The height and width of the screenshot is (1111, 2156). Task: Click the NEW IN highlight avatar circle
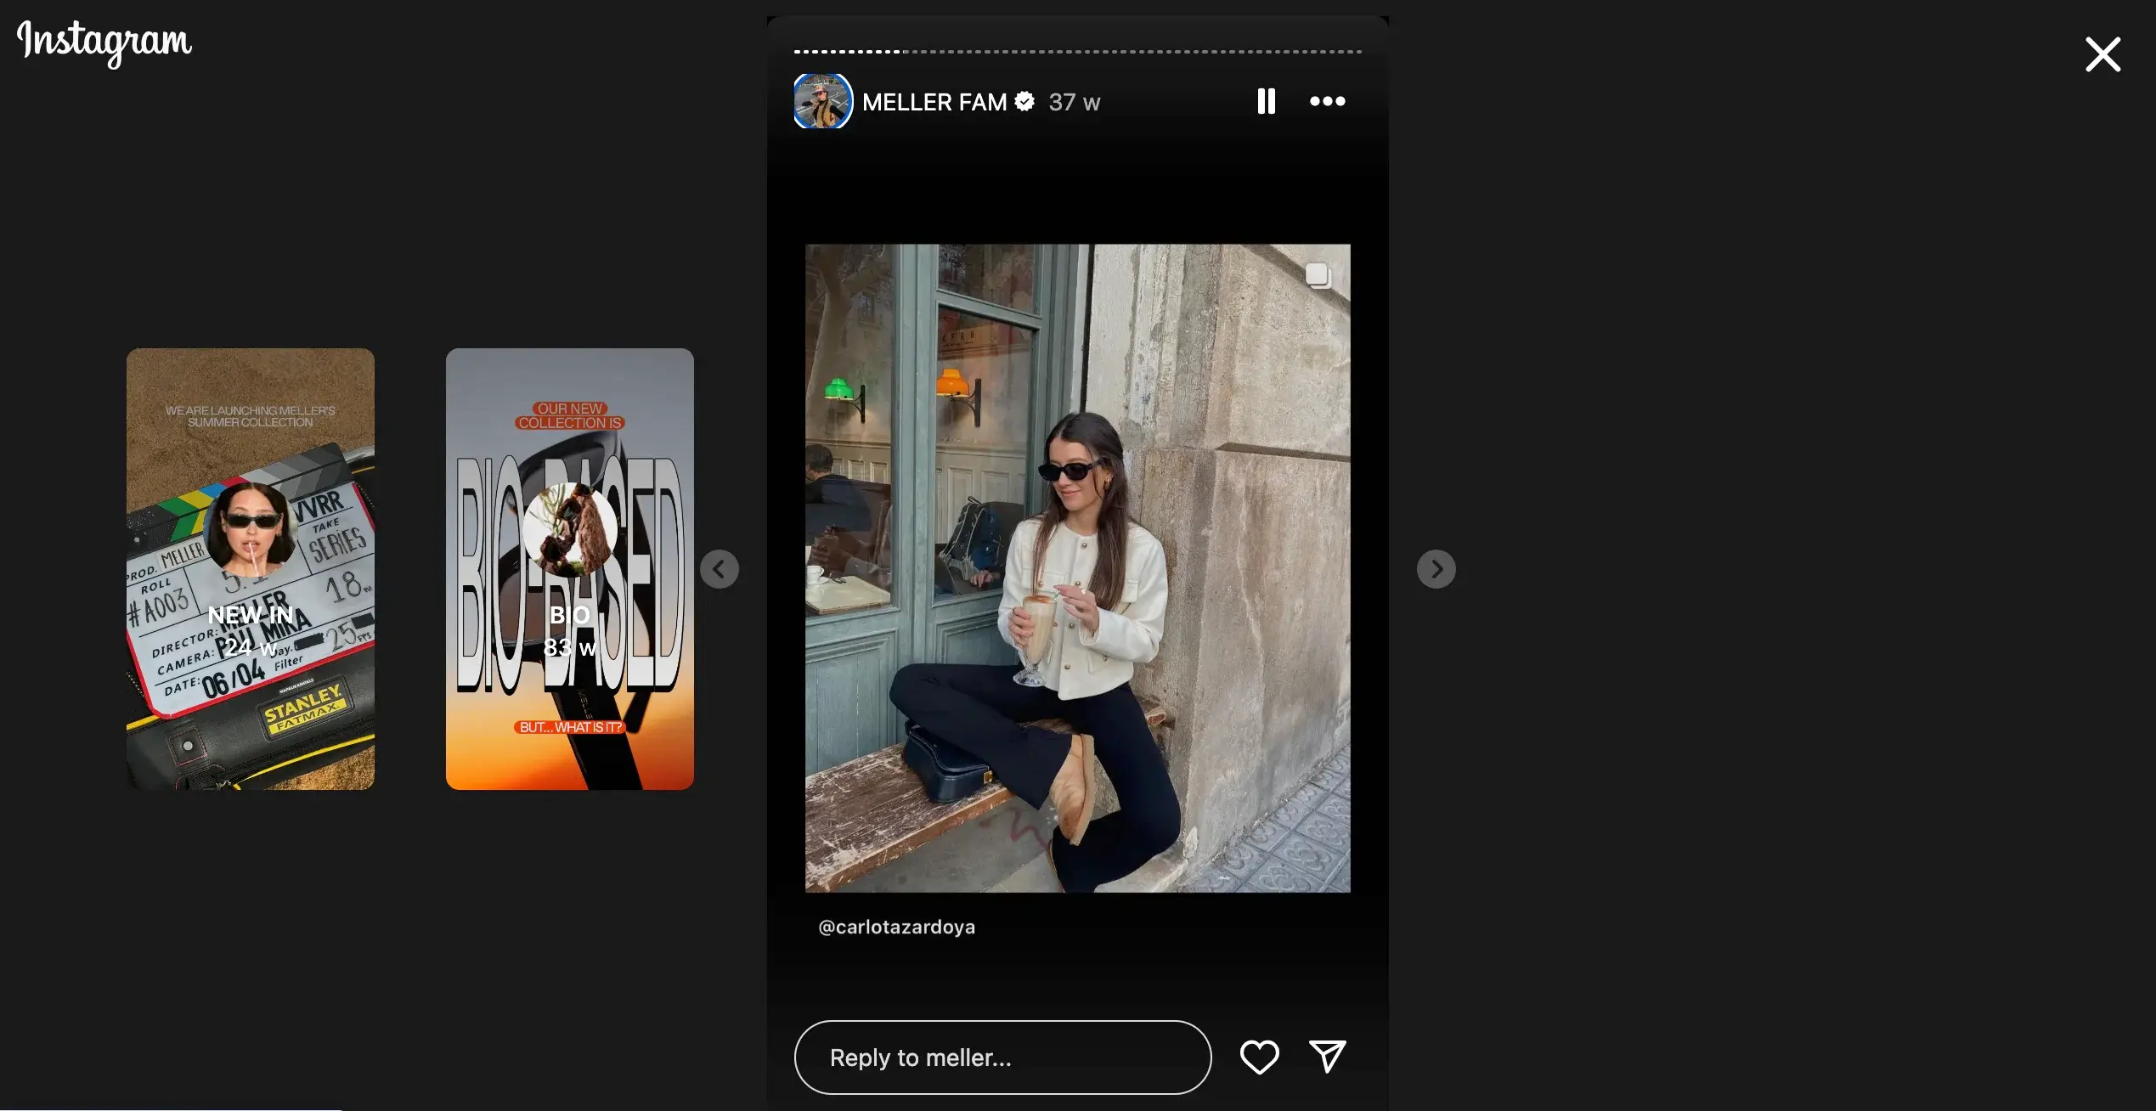(x=250, y=529)
